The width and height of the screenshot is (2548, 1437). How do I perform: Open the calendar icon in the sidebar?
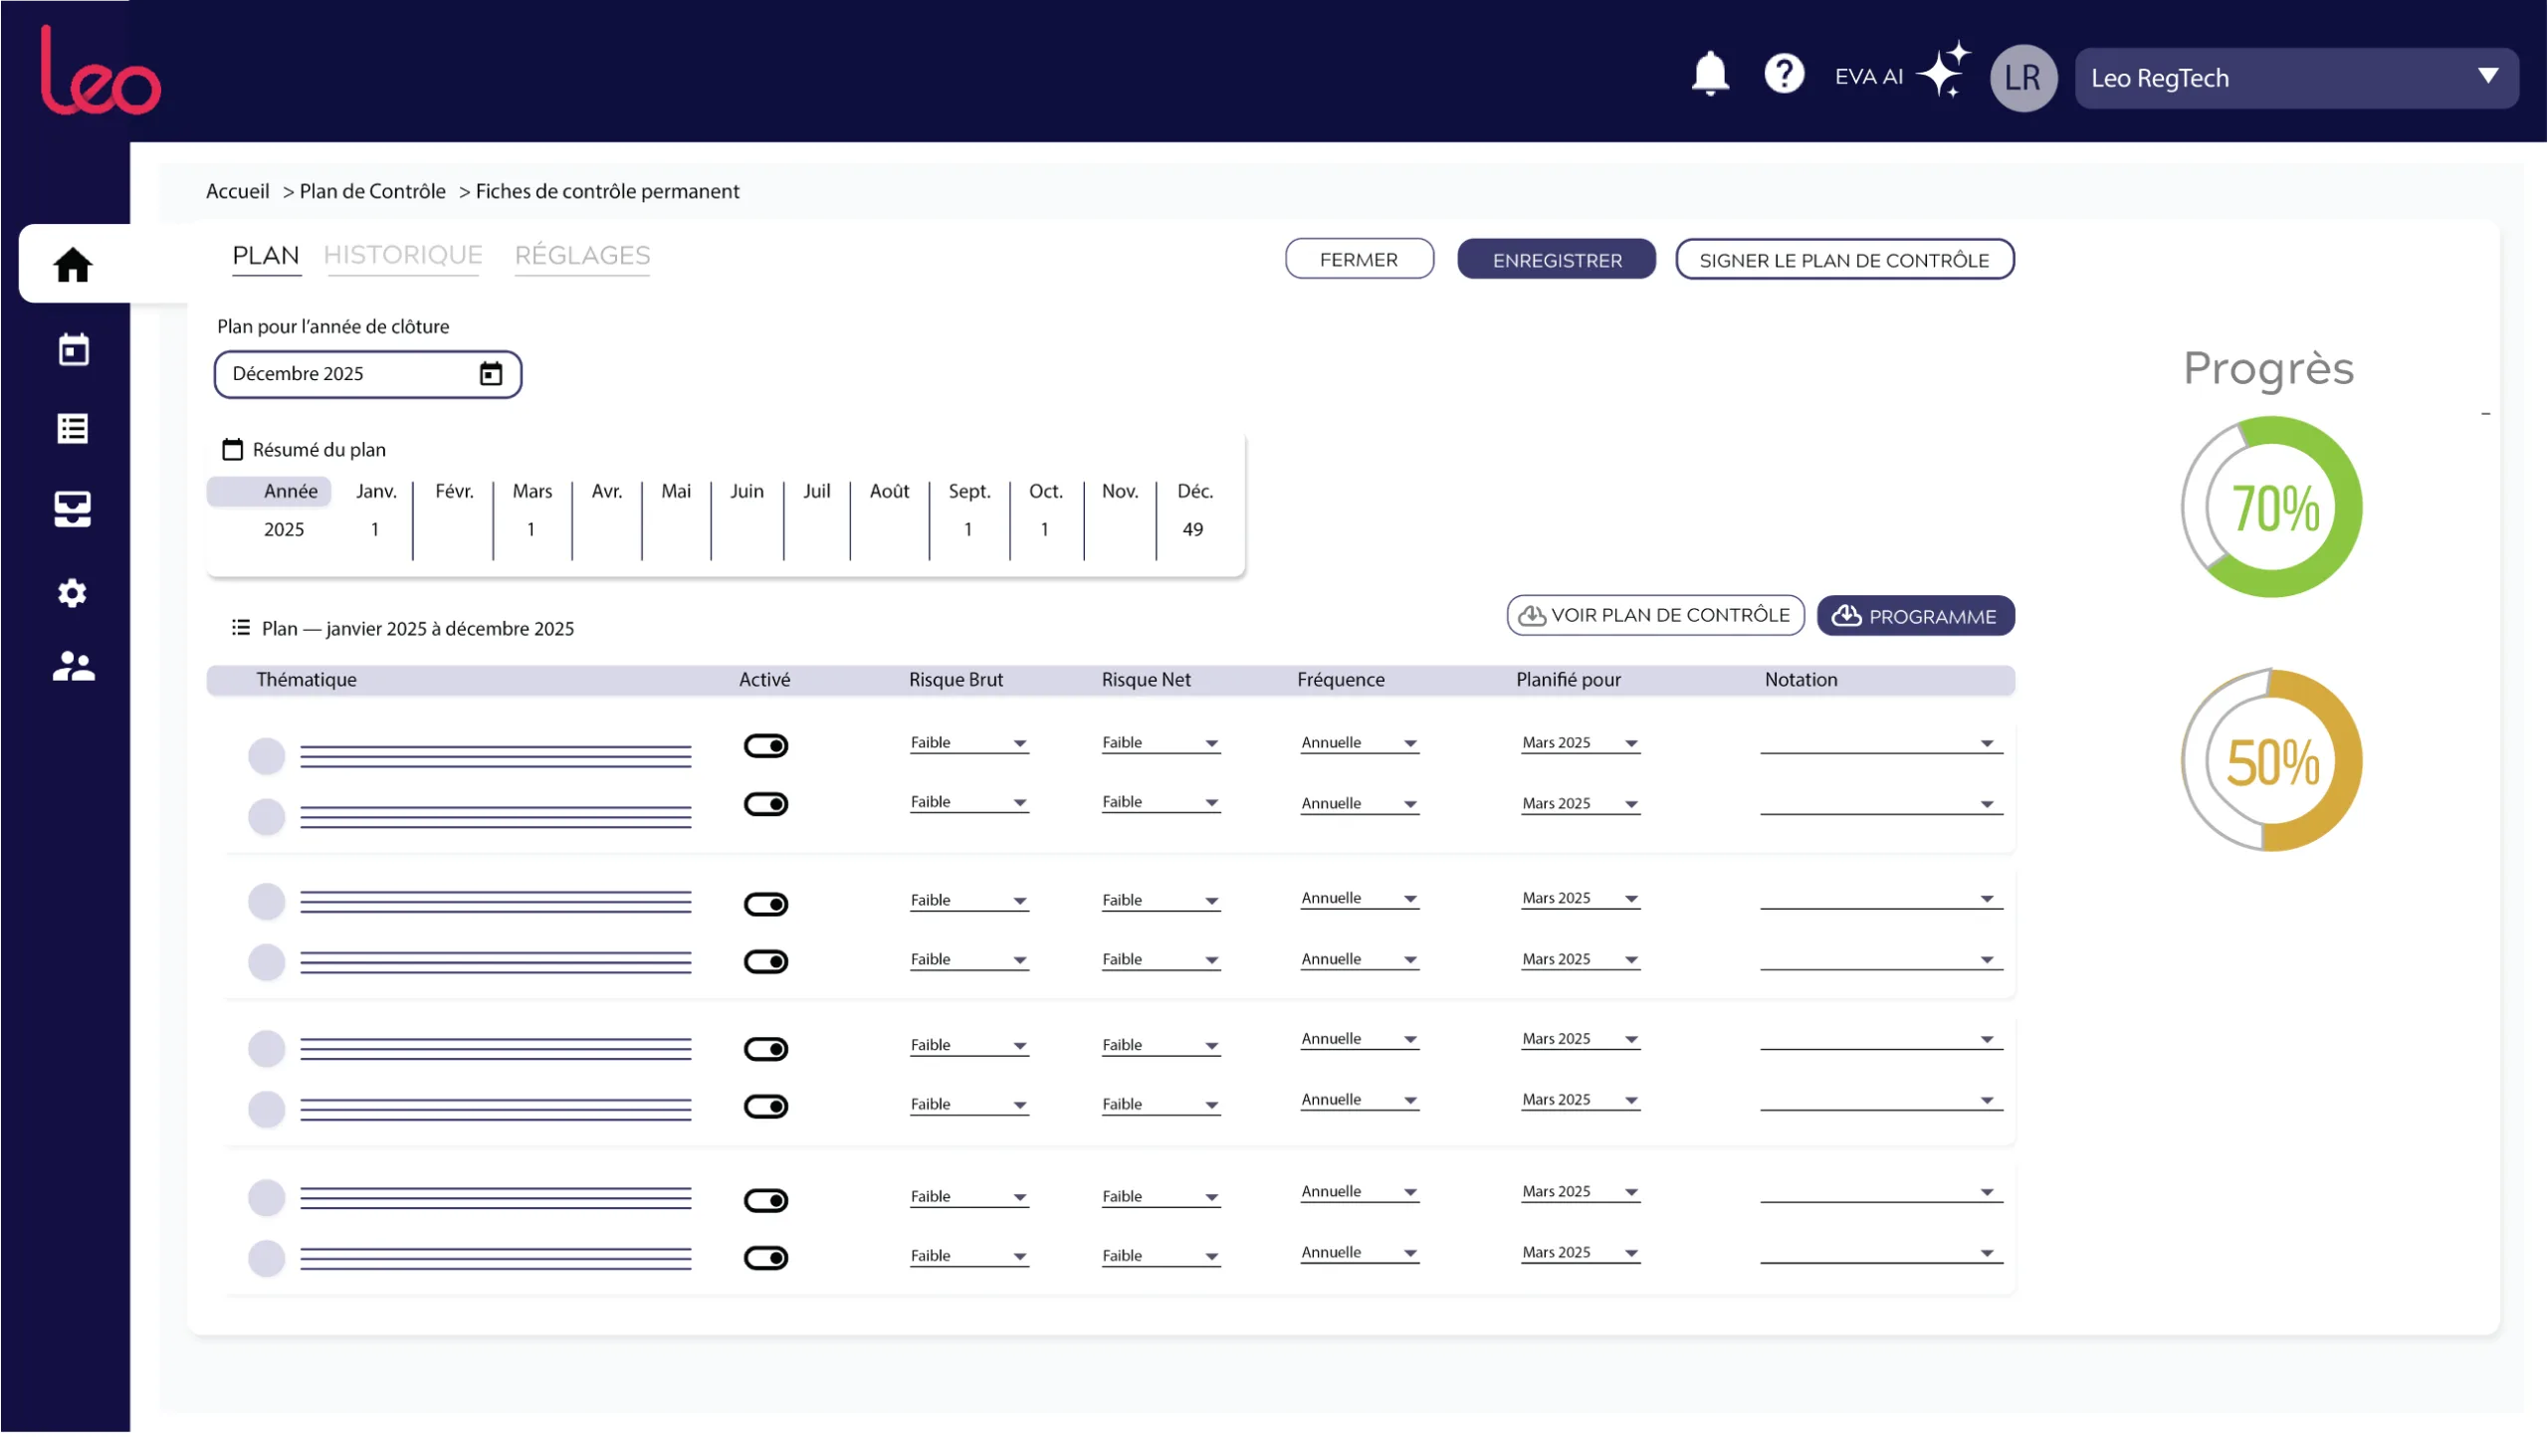73,349
